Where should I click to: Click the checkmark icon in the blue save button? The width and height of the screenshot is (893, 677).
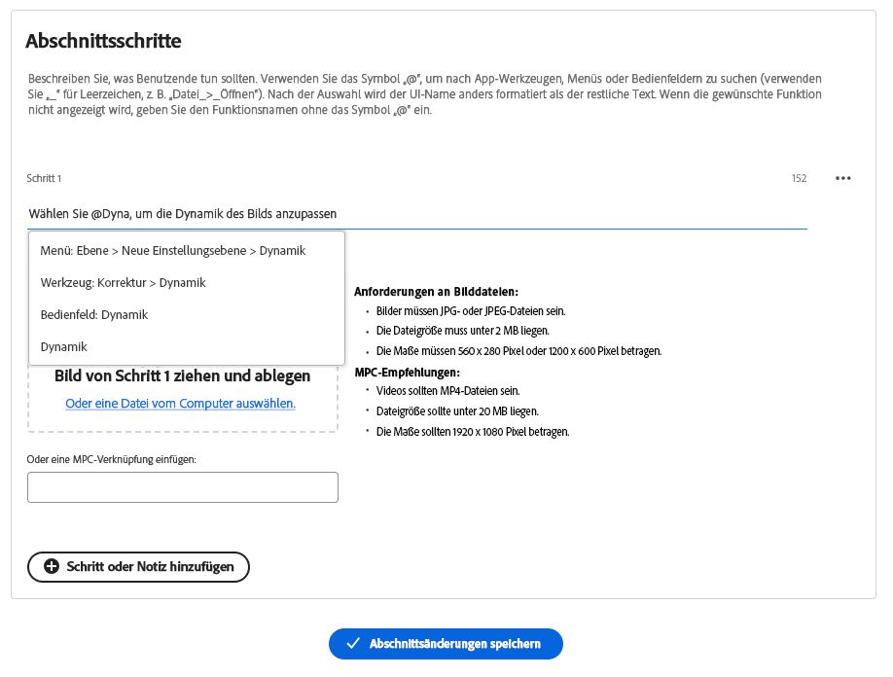coord(353,644)
